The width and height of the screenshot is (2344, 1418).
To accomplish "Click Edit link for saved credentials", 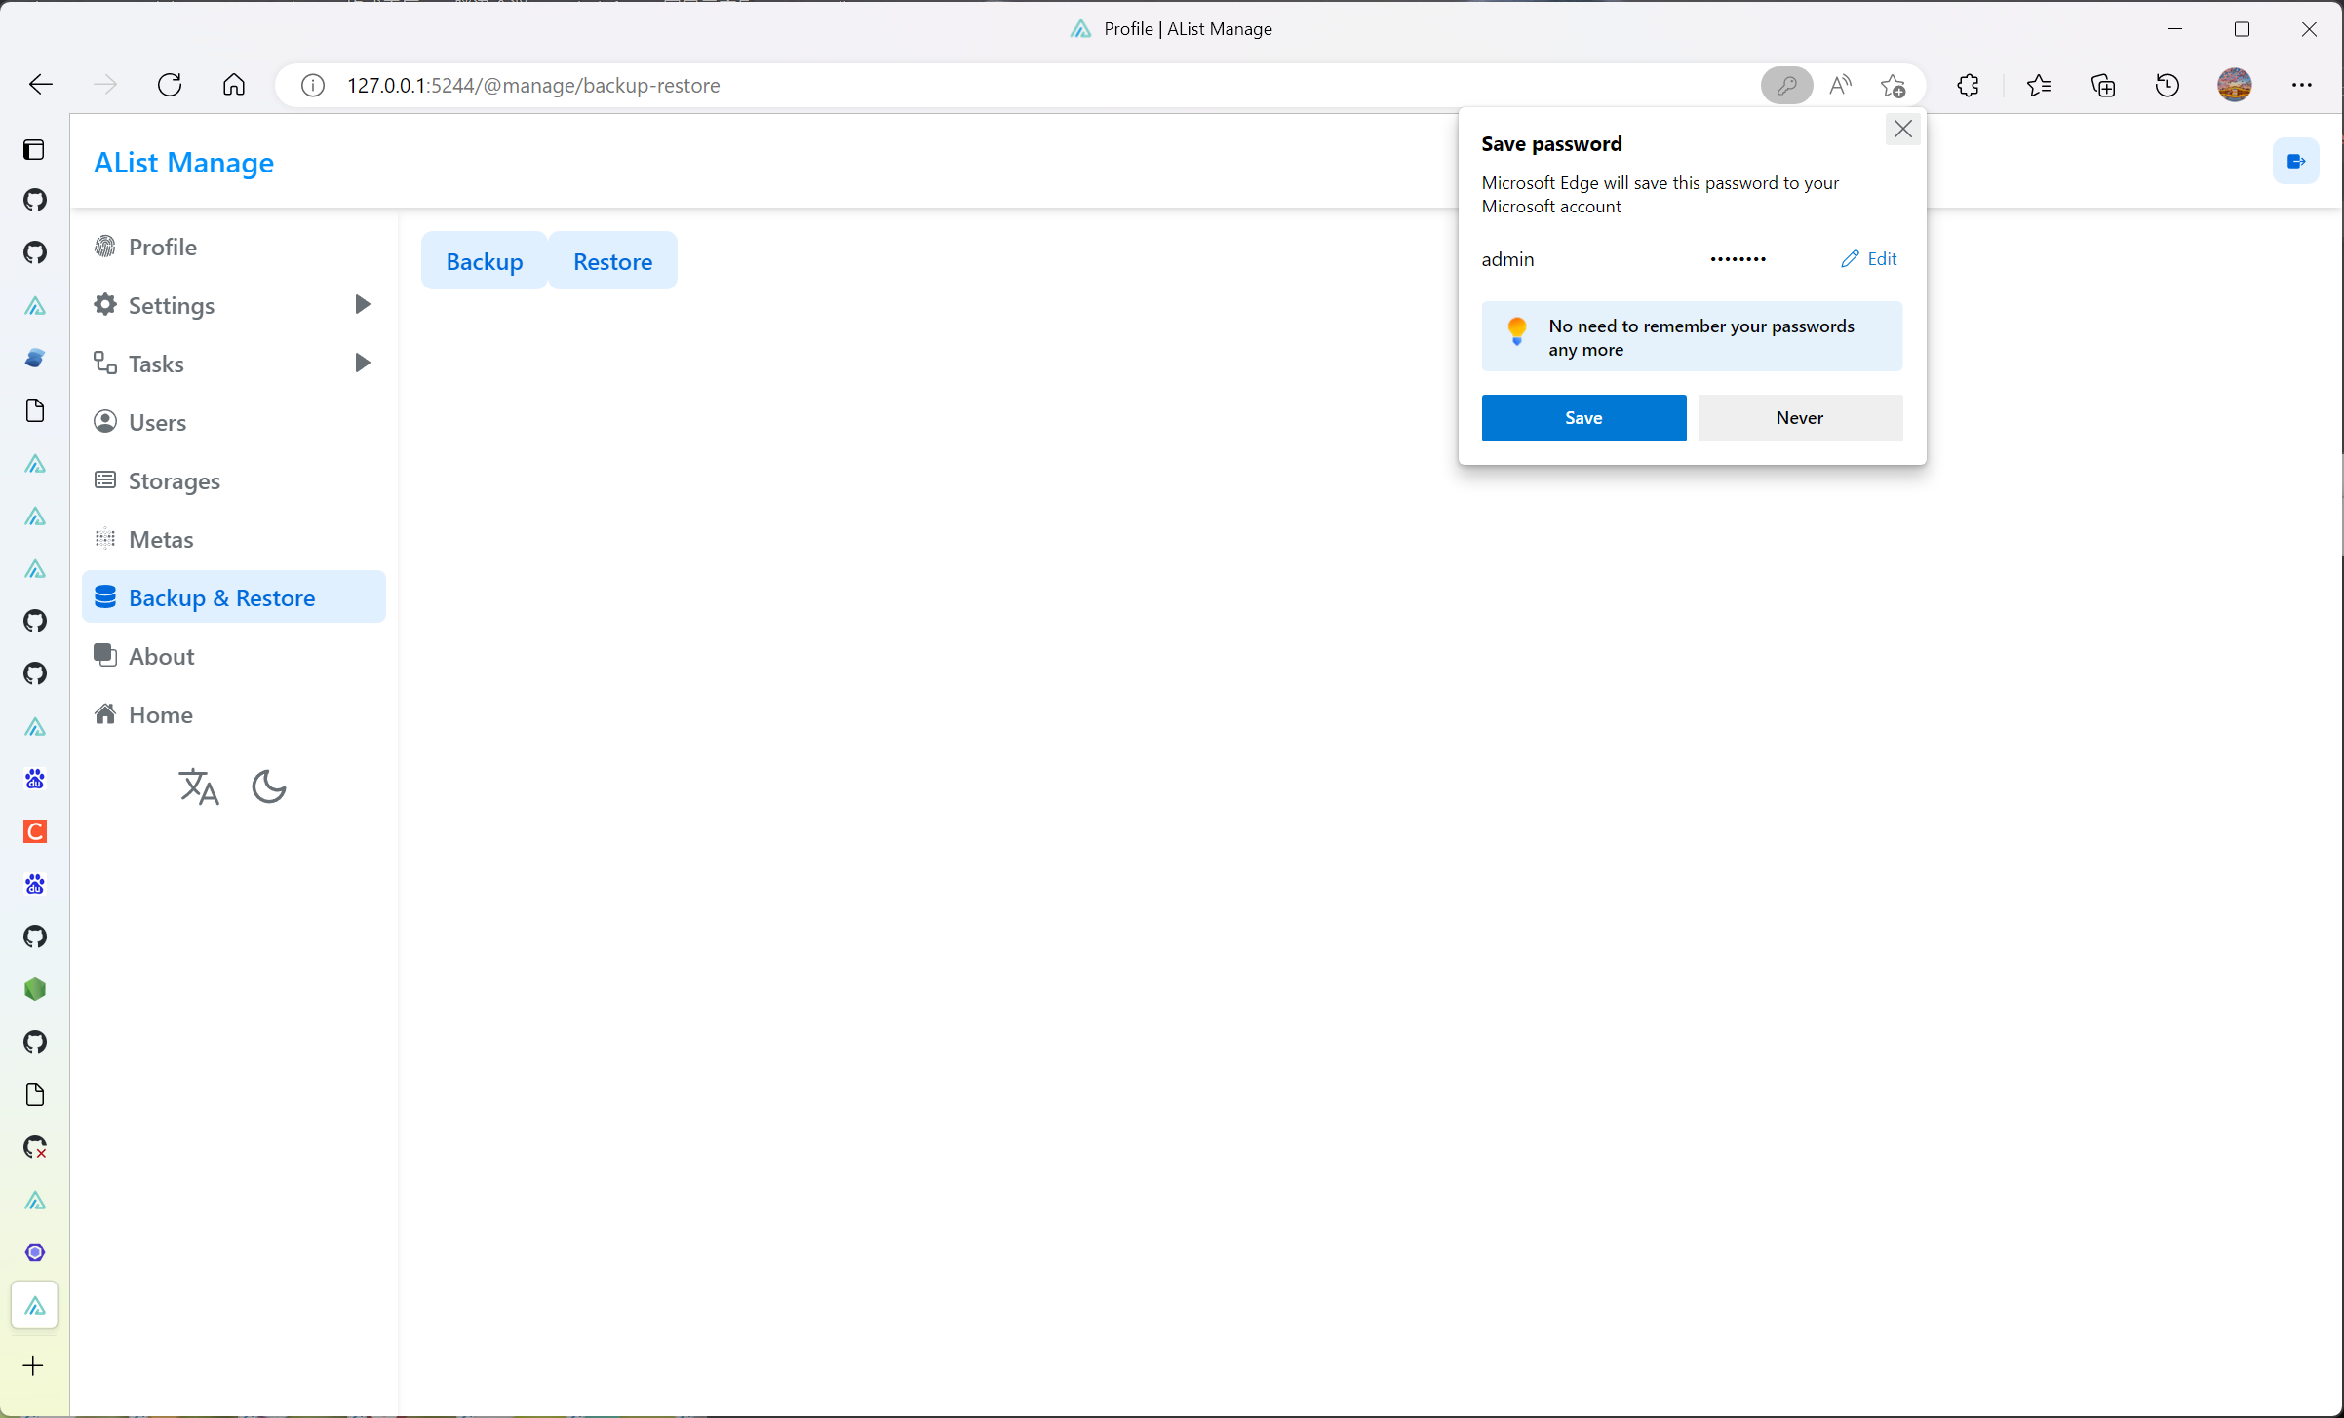I will (x=1869, y=258).
